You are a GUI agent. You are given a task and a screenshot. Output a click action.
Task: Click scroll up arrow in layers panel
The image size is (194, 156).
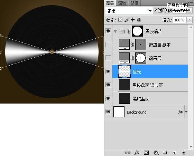(x=191, y=28)
